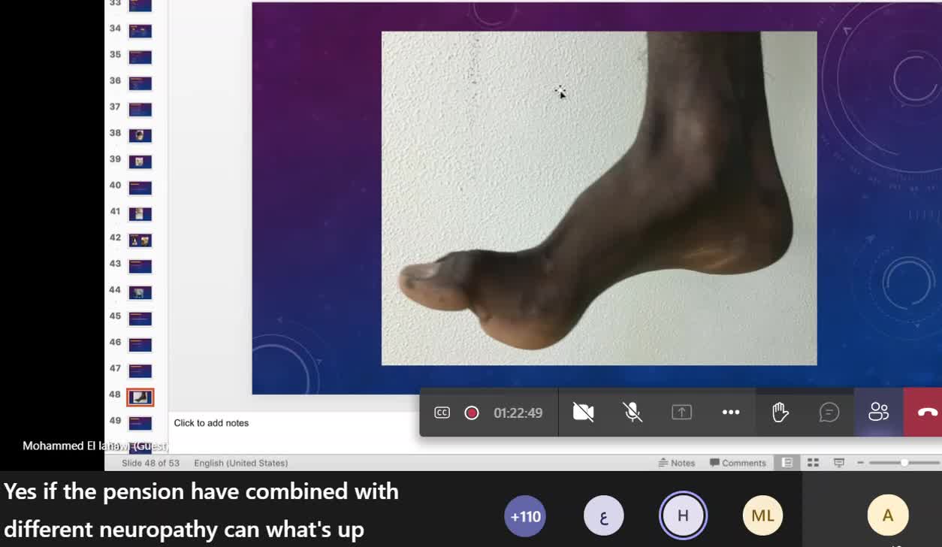Viewport: 942px width, 547px height.
Task: Select slide 35 thumbnail
Action: tap(140, 57)
